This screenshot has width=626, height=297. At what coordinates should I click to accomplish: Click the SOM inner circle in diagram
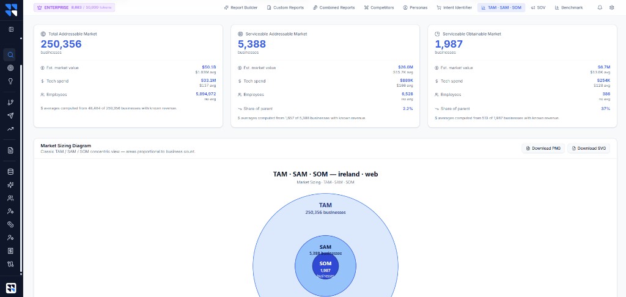click(325, 266)
